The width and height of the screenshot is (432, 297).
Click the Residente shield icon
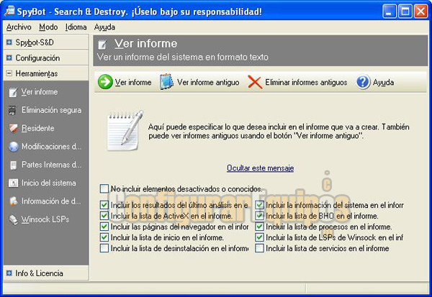tap(13, 128)
